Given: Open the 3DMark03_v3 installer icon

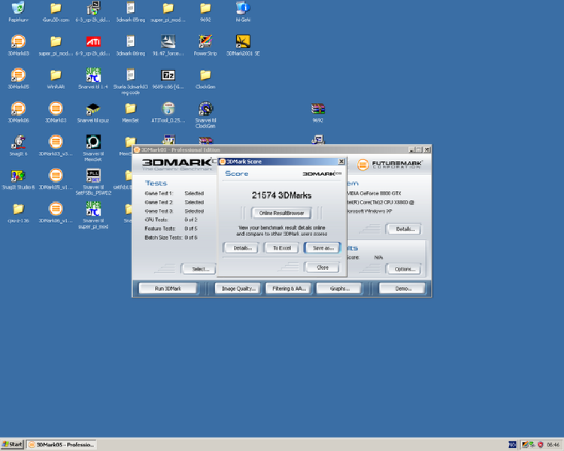Looking at the screenshot, I should pos(56,146).
